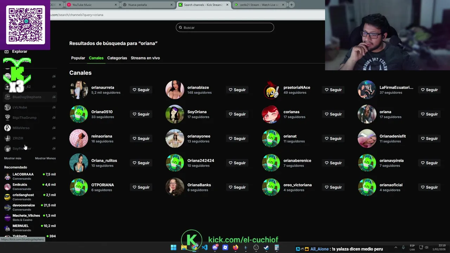Open reinaoriana pink avatar
The image size is (450, 253).
click(79, 138)
